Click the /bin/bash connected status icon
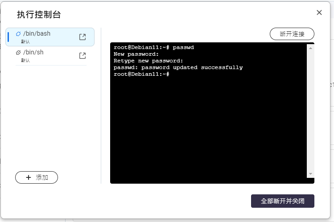 pos(18,34)
